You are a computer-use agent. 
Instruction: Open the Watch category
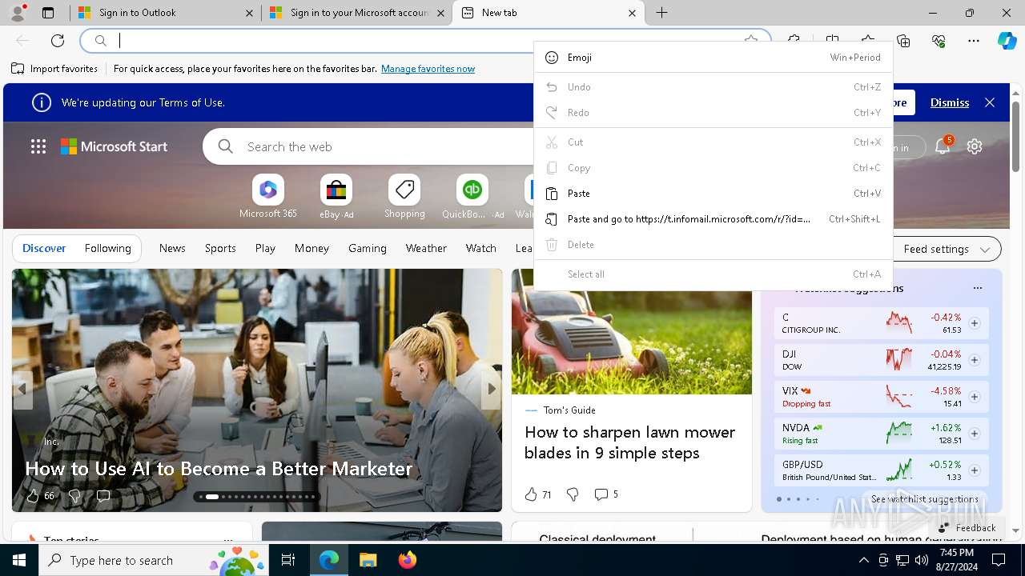click(481, 249)
